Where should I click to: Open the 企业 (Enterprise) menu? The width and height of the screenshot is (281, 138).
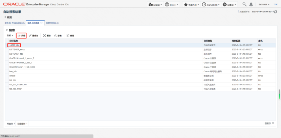pyautogui.click(x=155, y=4)
